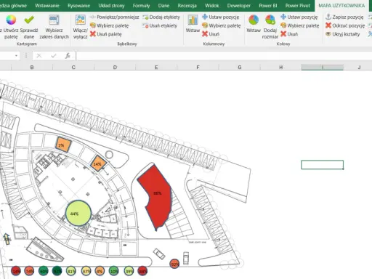This screenshot has width=372, height=279.
Task: Switch to Układ strony tab
Action: pyautogui.click(x=111, y=6)
